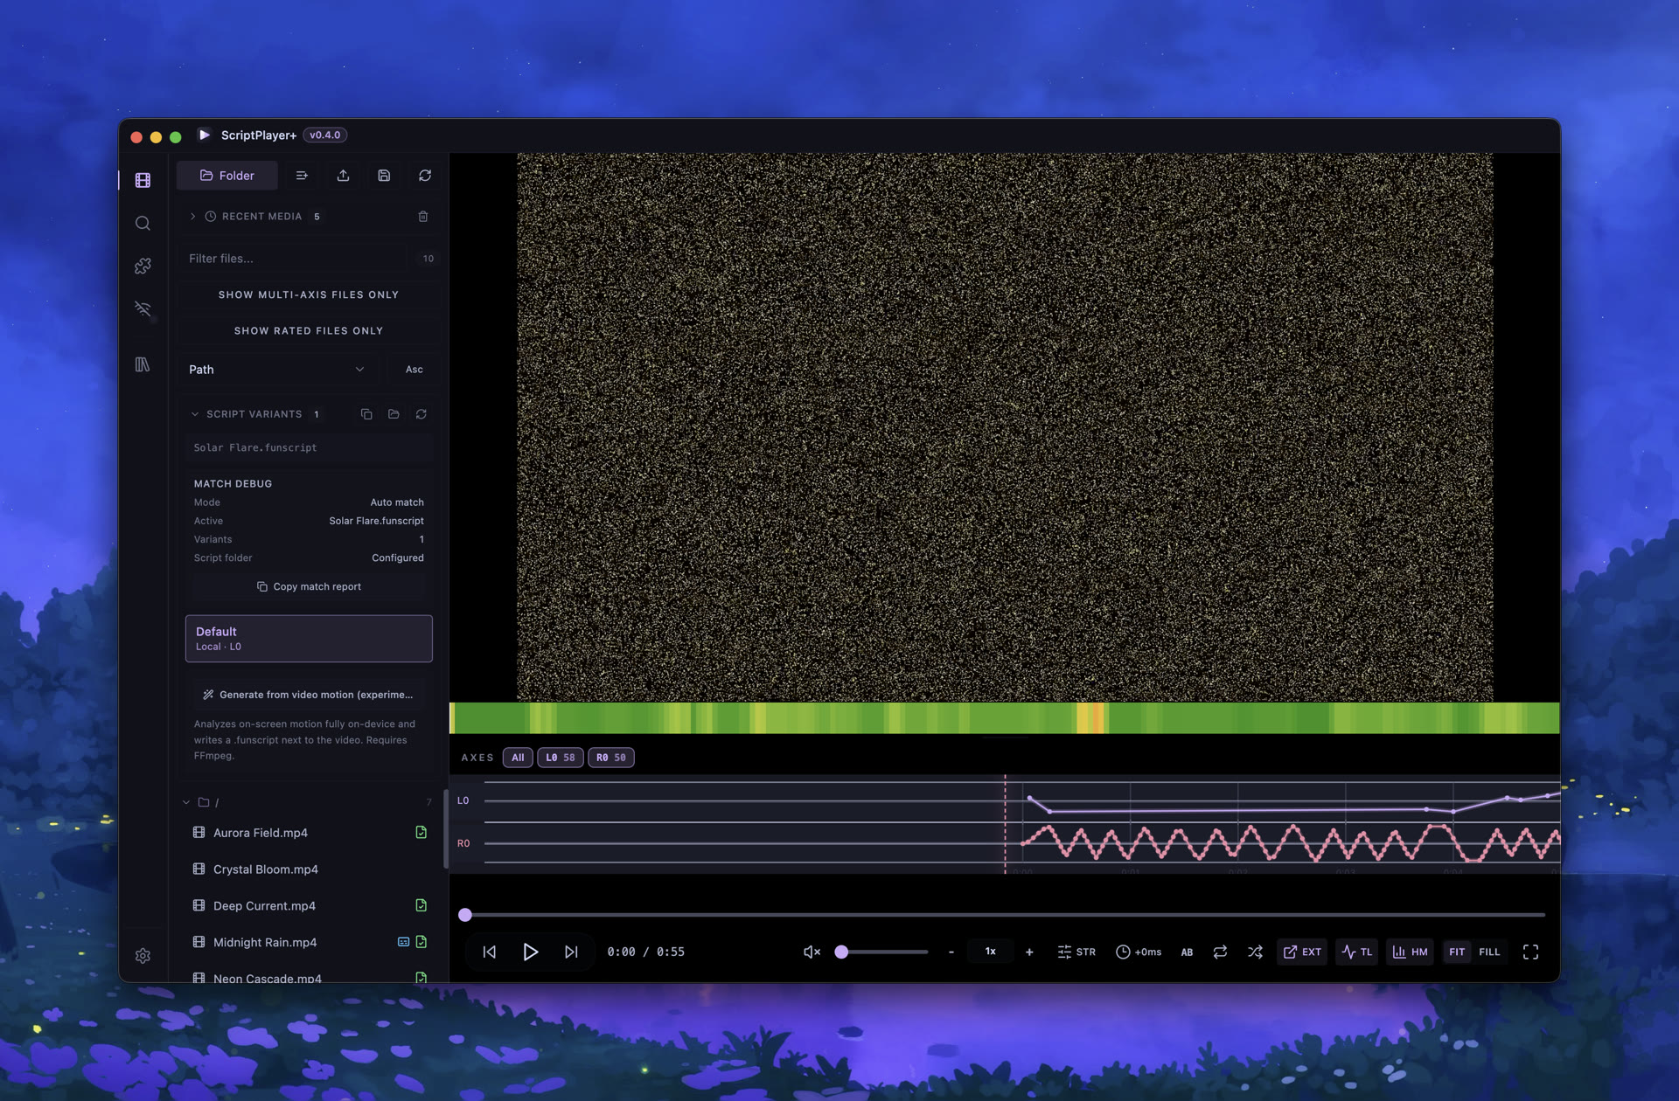Click subtitle badge on Midnight Rain.mp4

403,942
